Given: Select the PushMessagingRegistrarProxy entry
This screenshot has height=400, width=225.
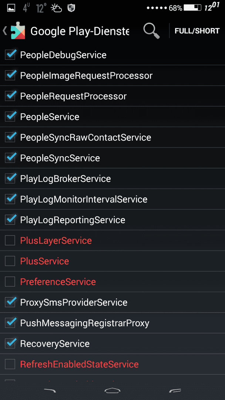Looking at the screenshot, I should click(113, 323).
